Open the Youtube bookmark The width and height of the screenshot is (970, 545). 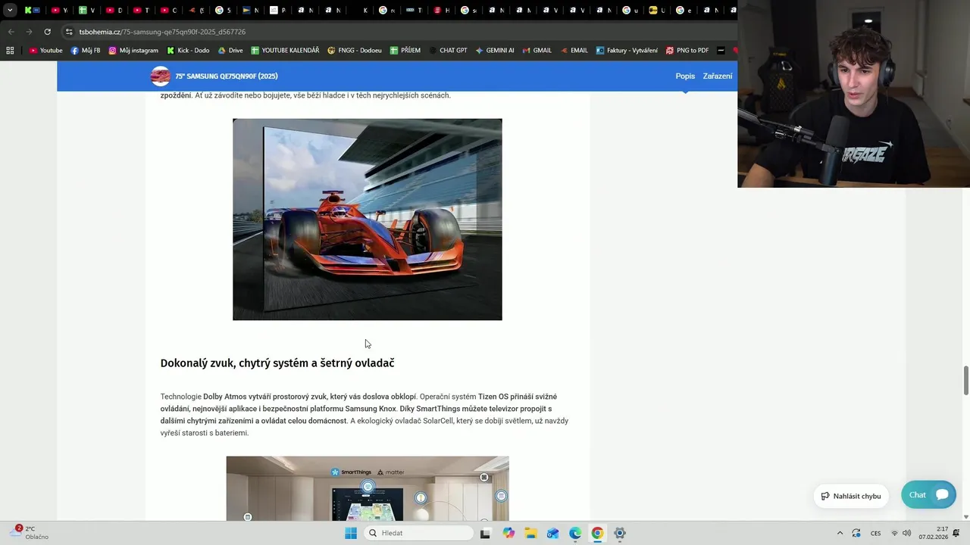(x=45, y=51)
